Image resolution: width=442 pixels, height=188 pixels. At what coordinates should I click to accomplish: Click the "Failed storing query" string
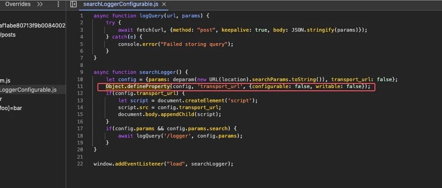(194, 44)
